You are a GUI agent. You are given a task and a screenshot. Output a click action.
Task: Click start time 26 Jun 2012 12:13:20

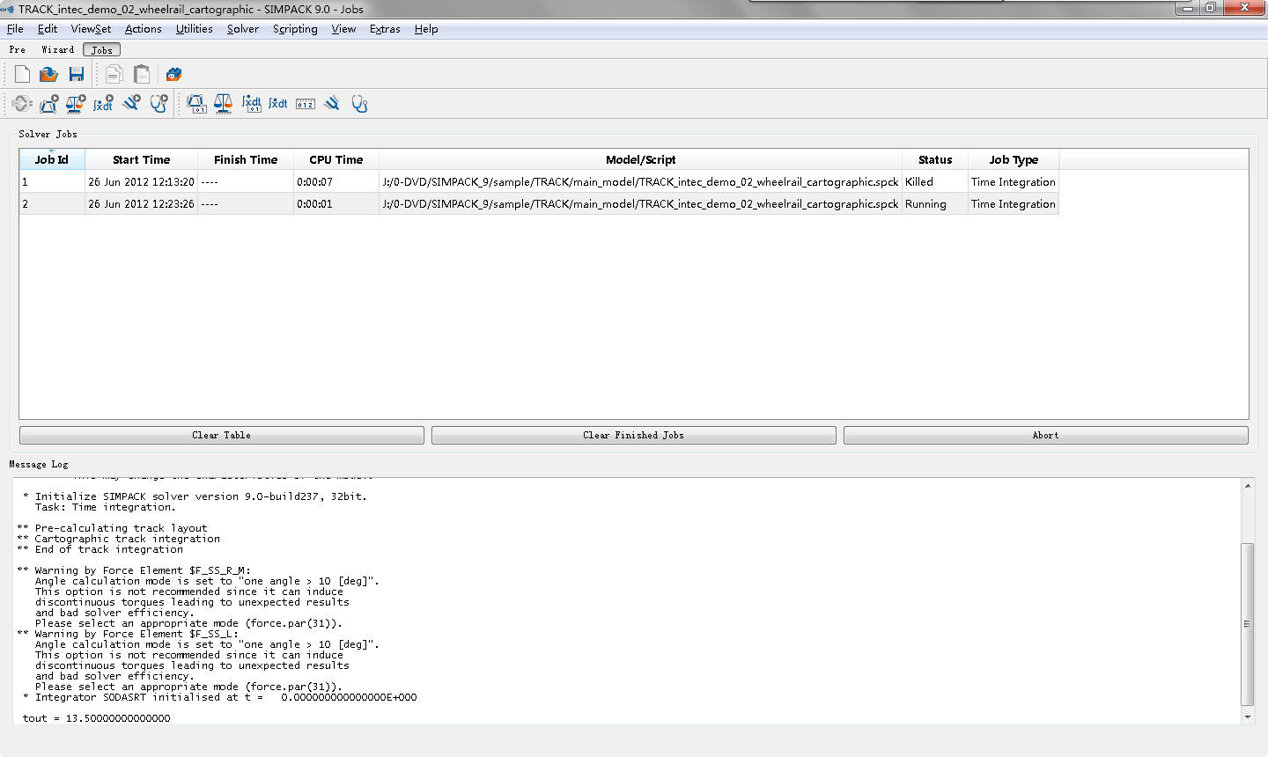pos(141,181)
